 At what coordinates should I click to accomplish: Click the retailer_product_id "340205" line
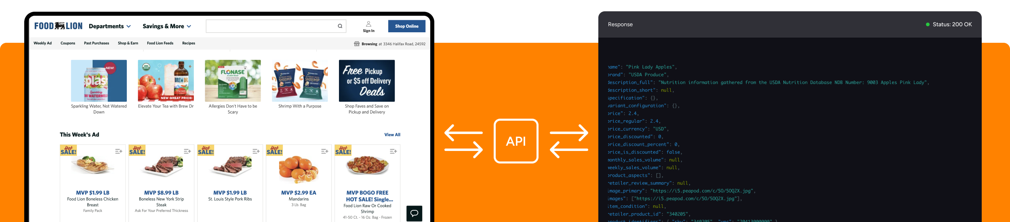(x=649, y=214)
